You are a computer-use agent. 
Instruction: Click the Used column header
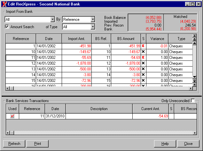point(12,109)
